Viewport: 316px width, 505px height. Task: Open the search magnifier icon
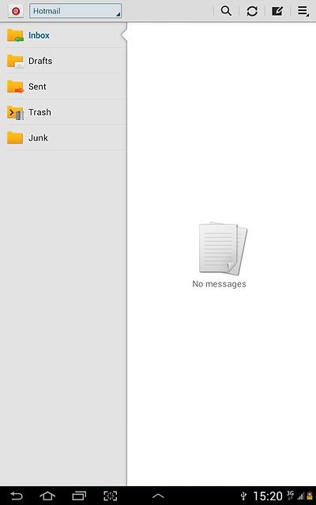click(226, 11)
